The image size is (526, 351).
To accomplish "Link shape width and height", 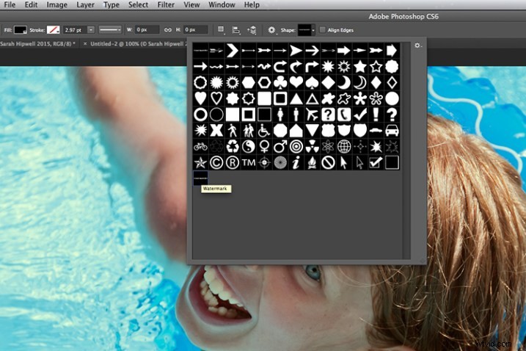I will (167, 30).
